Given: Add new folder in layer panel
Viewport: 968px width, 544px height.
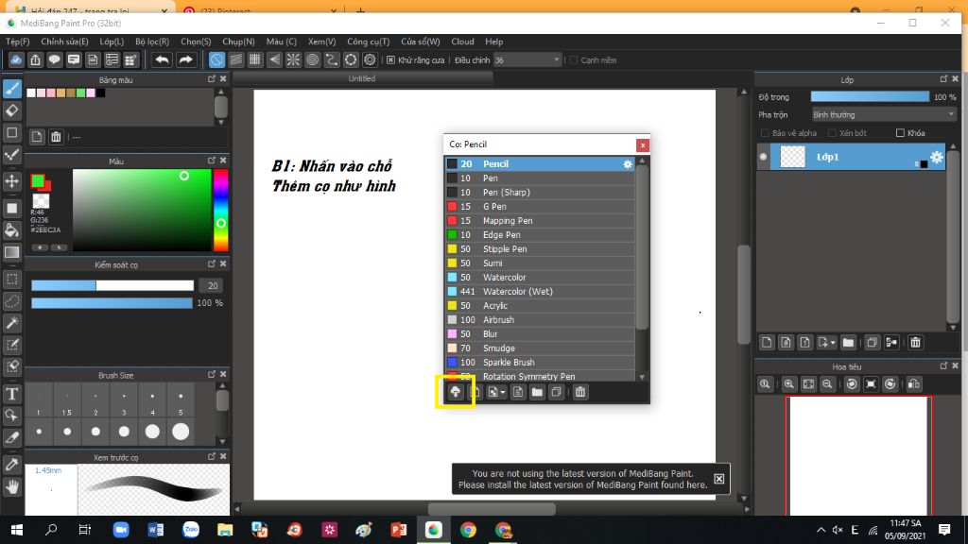Looking at the screenshot, I should click(x=848, y=342).
